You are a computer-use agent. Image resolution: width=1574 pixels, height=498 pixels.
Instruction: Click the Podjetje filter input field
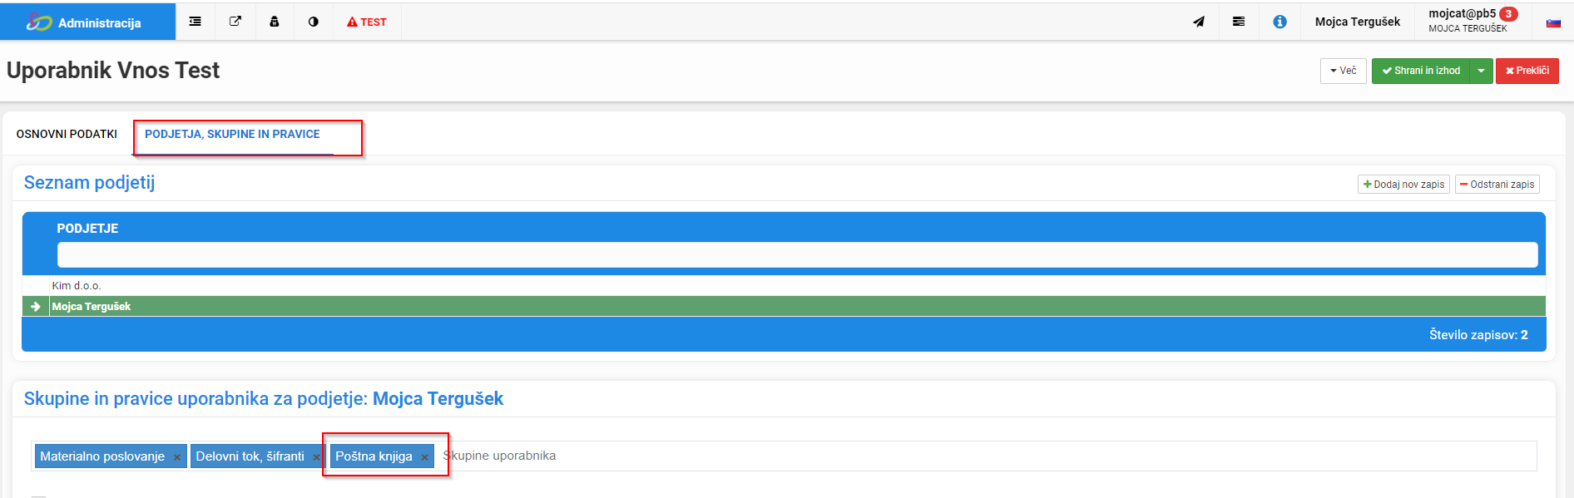pos(797,254)
